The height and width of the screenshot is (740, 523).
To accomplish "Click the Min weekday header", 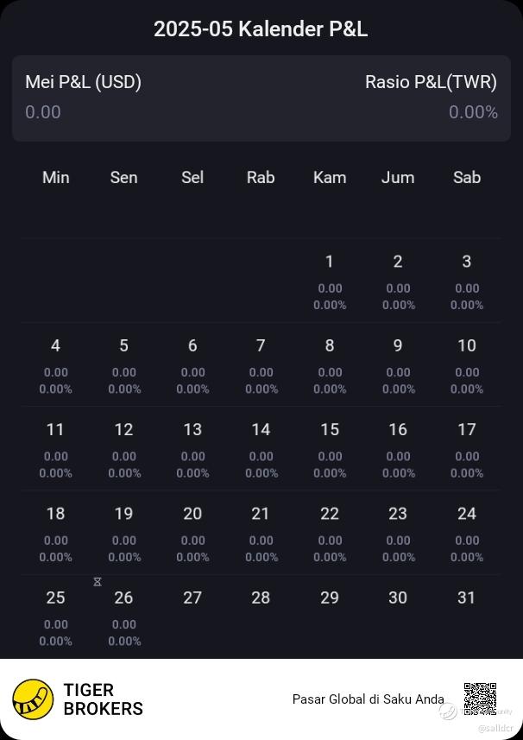I will coord(55,177).
